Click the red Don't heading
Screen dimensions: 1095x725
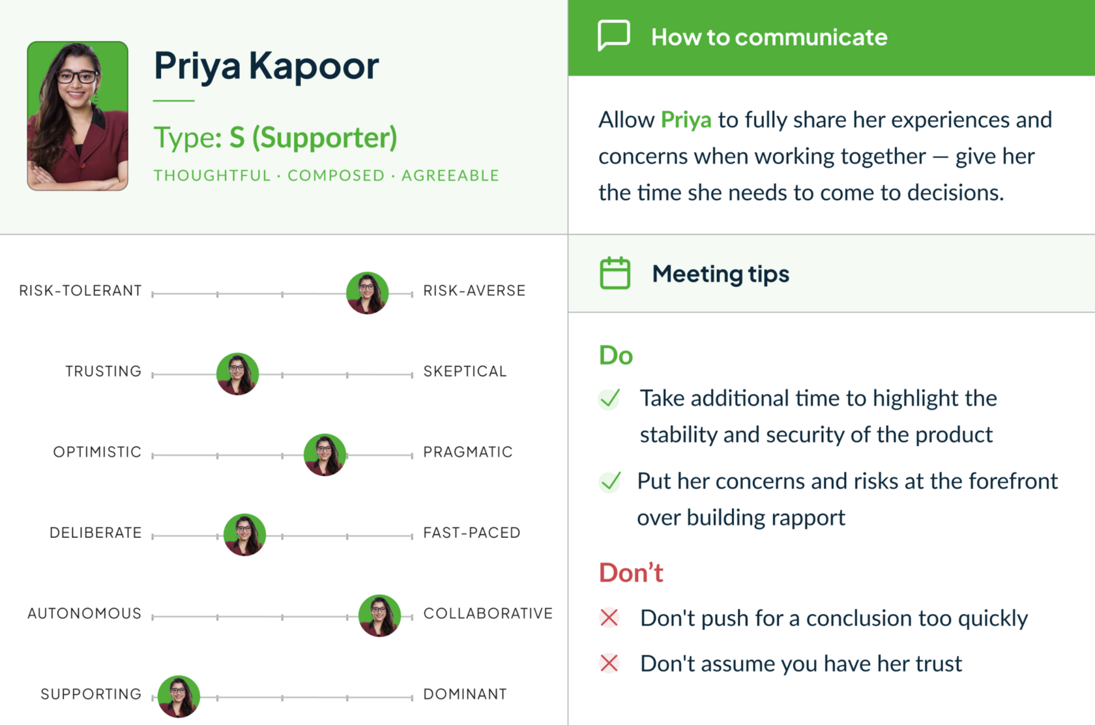[x=630, y=572]
